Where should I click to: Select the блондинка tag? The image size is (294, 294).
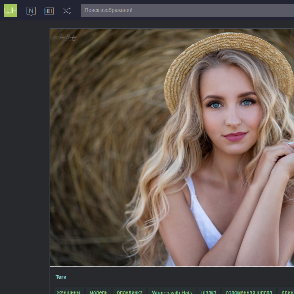(130, 291)
